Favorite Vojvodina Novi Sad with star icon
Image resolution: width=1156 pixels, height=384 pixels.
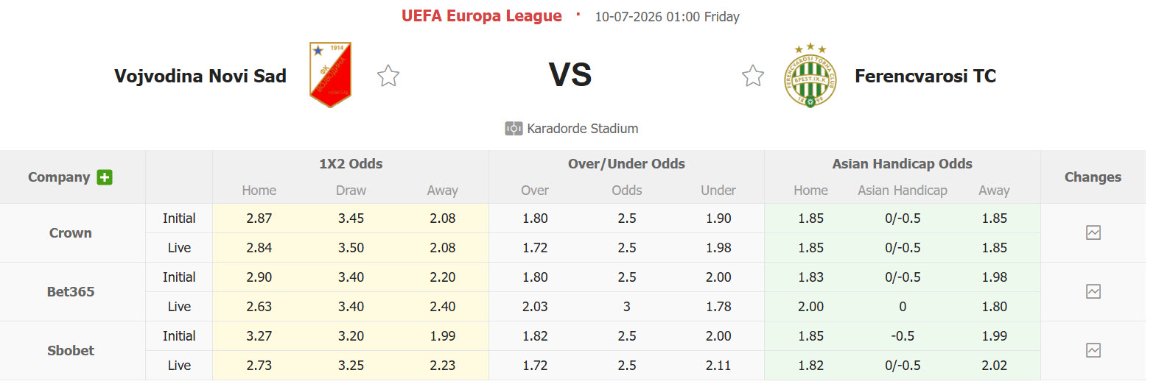[x=388, y=76]
